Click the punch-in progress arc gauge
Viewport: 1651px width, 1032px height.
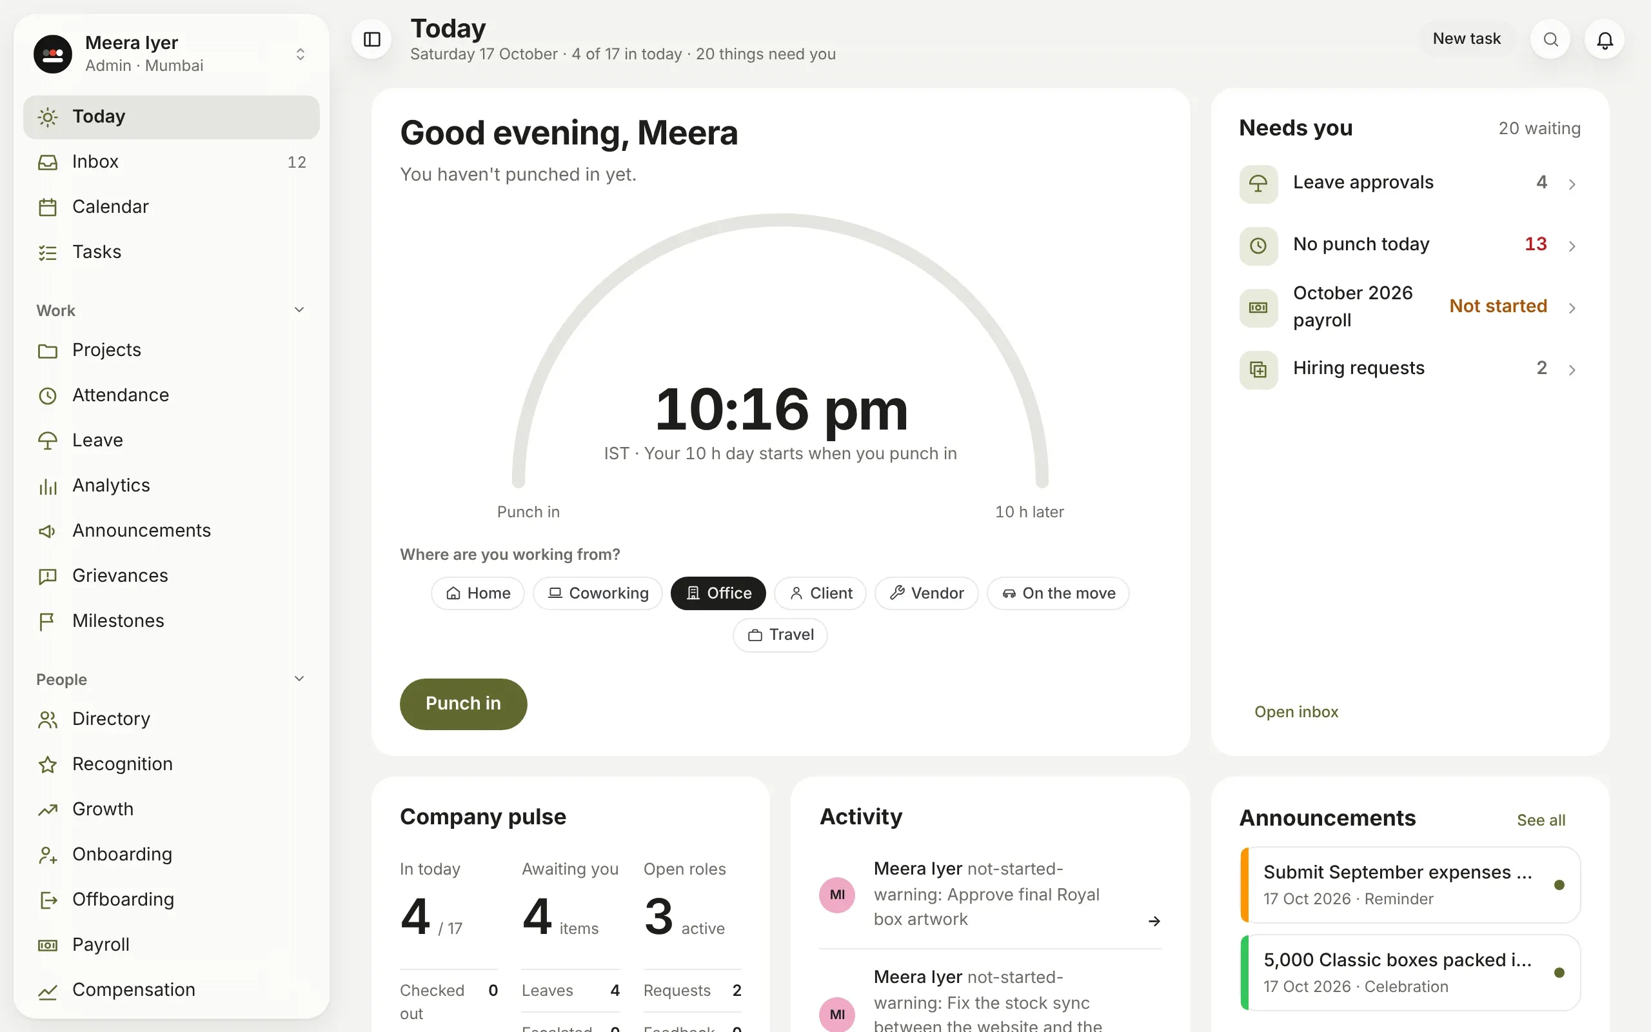[780, 350]
